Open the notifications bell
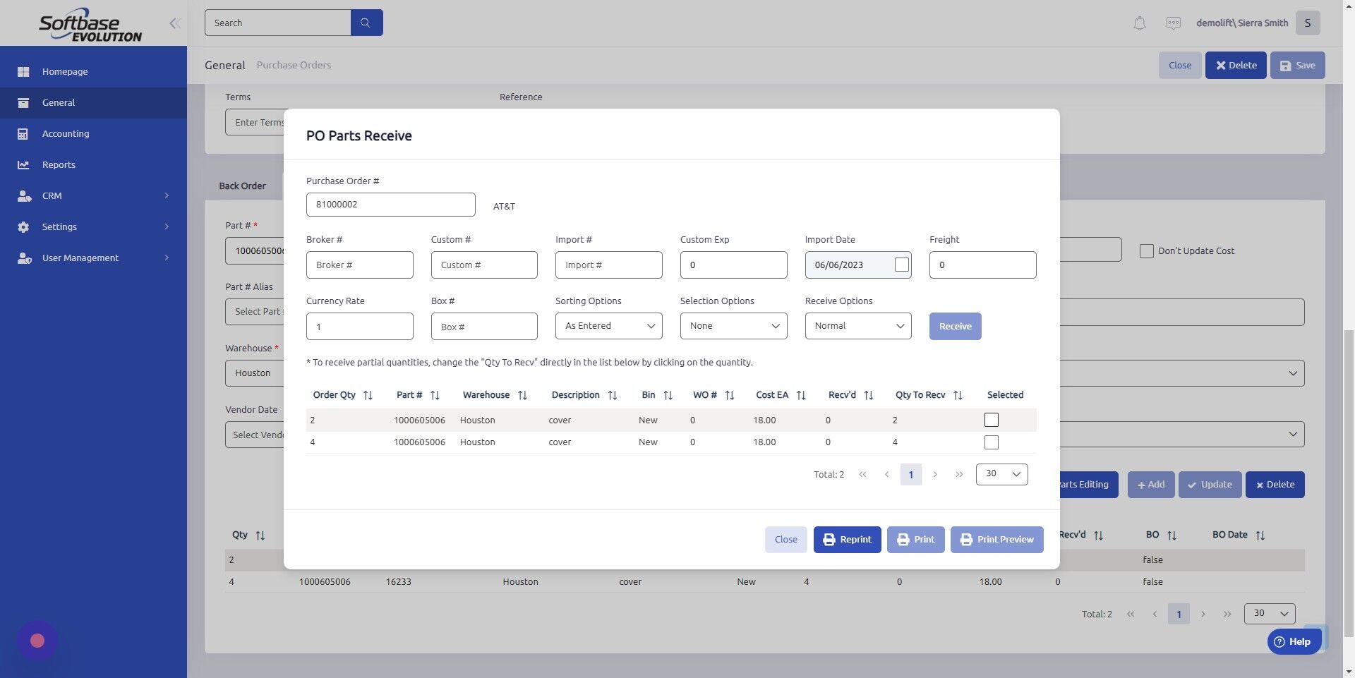 [1138, 23]
